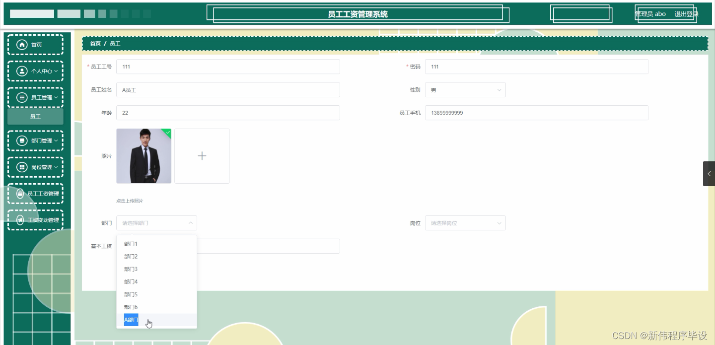The width and height of the screenshot is (715, 345).
Task: Click the 管理员 abo account label
Action: pyautogui.click(x=650, y=14)
